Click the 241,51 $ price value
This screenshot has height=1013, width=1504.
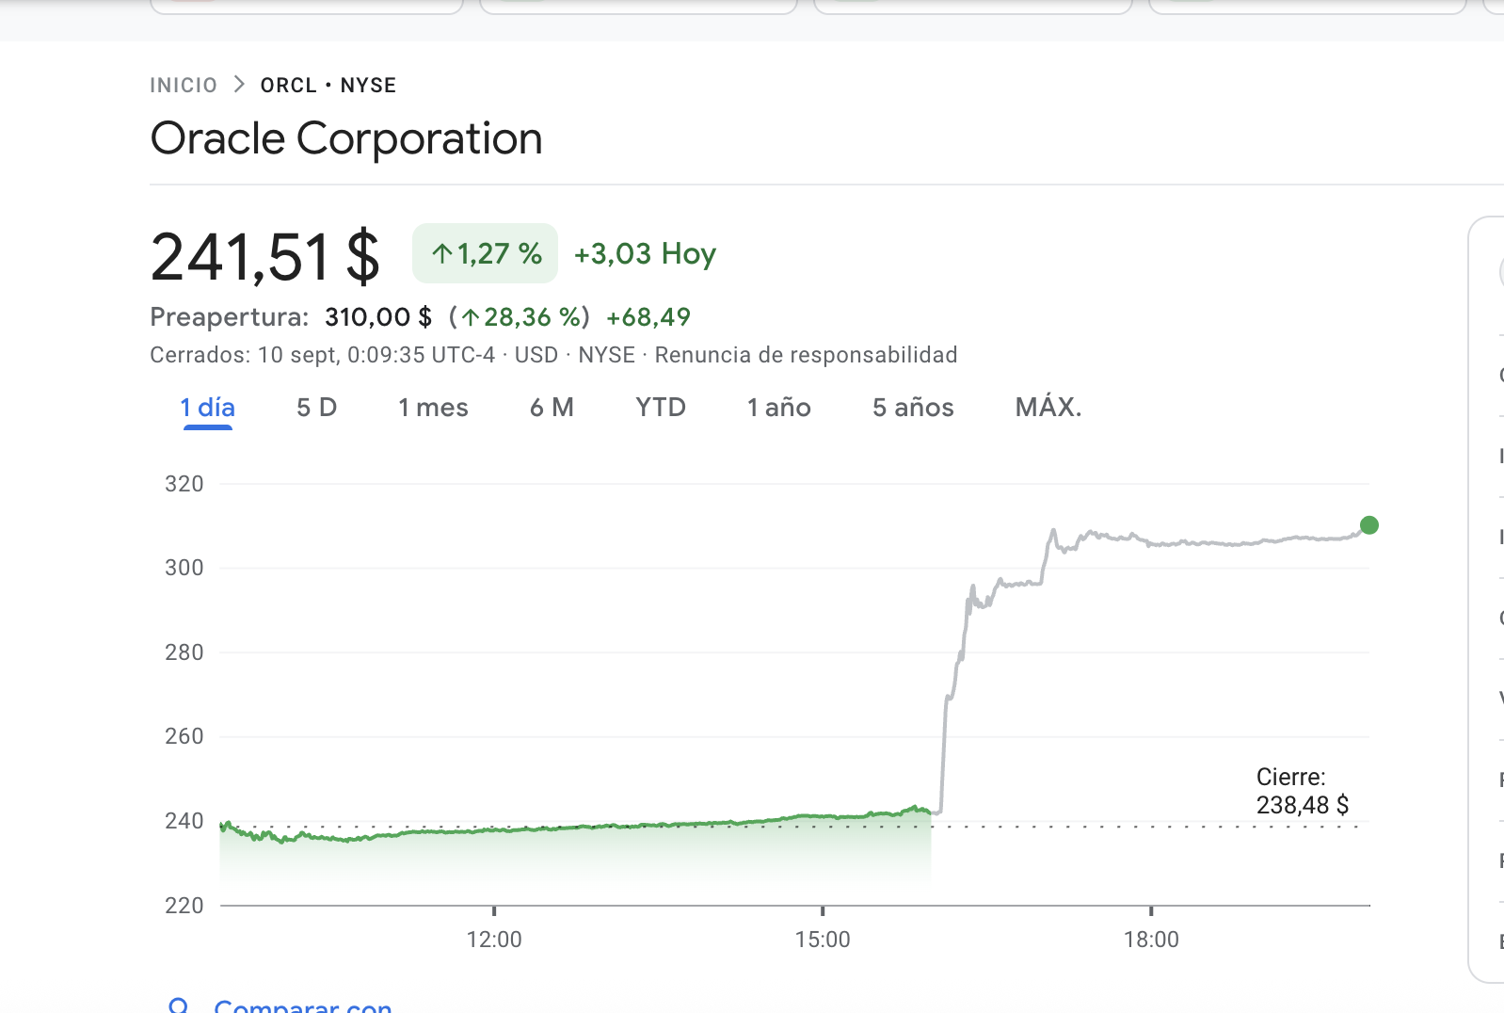point(265,257)
